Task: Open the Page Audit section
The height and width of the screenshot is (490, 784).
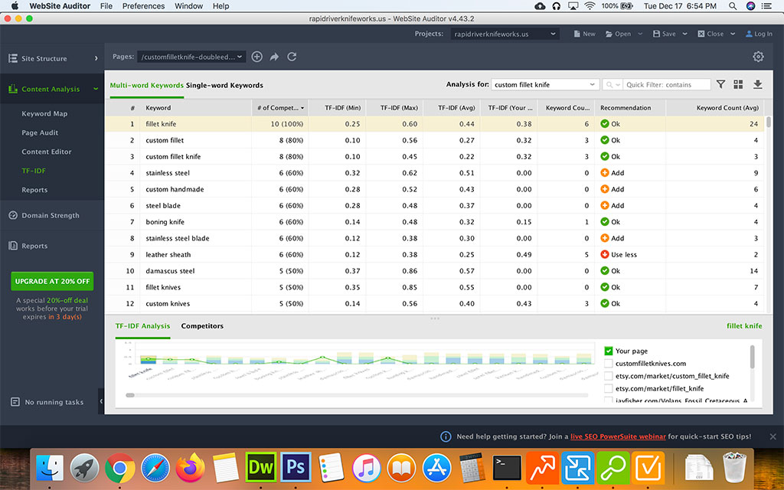Action: coord(40,132)
